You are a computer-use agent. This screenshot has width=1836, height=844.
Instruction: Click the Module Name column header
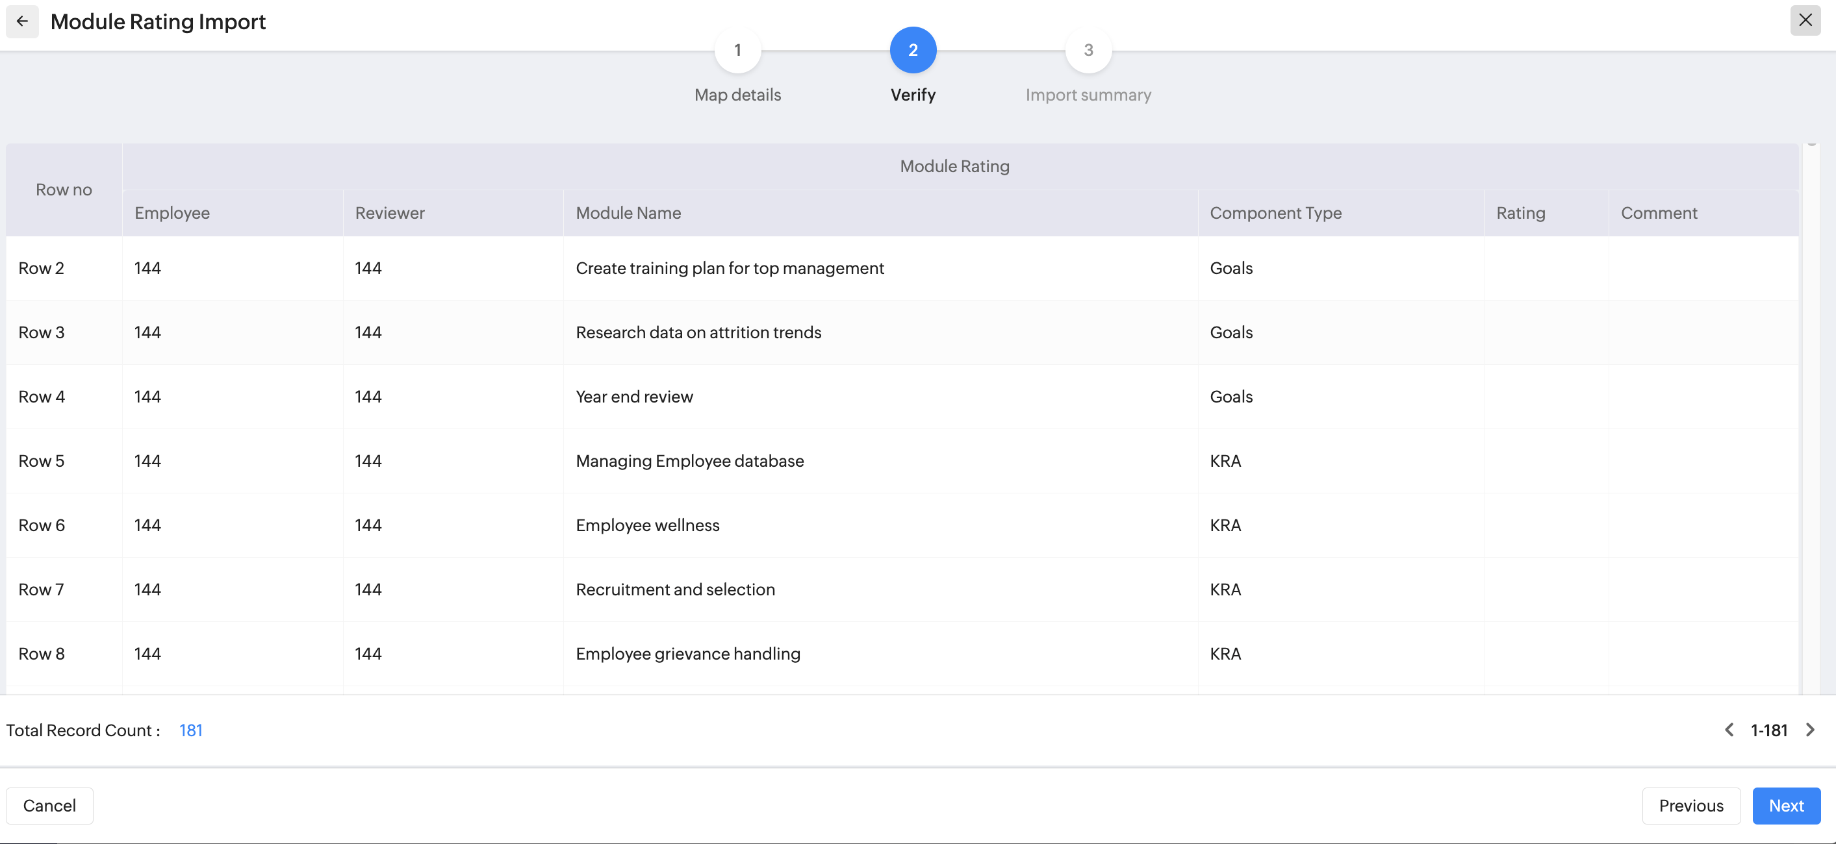(x=628, y=213)
